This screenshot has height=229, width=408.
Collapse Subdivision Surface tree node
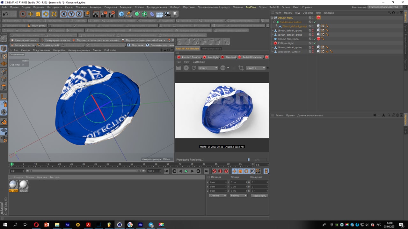tap(274, 22)
